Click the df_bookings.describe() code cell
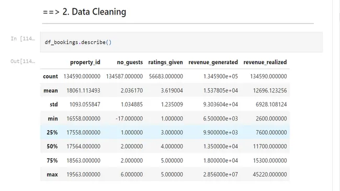340x191 pixels. click(x=182, y=42)
